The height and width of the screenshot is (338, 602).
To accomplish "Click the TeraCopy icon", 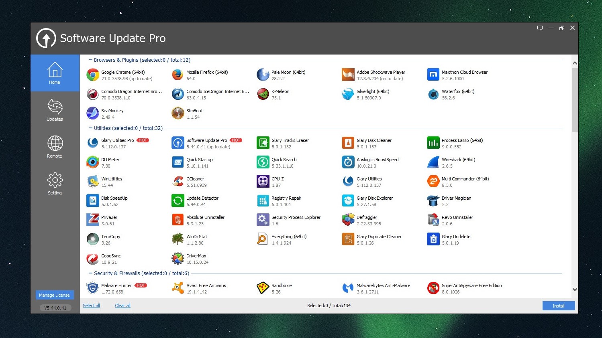I will 93,239.
